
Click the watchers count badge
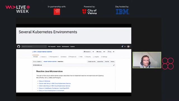[x=93, y=52]
